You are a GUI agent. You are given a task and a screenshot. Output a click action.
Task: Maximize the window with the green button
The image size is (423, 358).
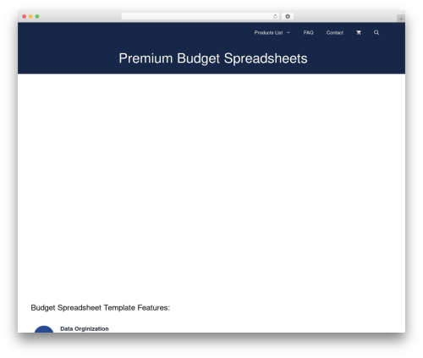[x=37, y=17]
